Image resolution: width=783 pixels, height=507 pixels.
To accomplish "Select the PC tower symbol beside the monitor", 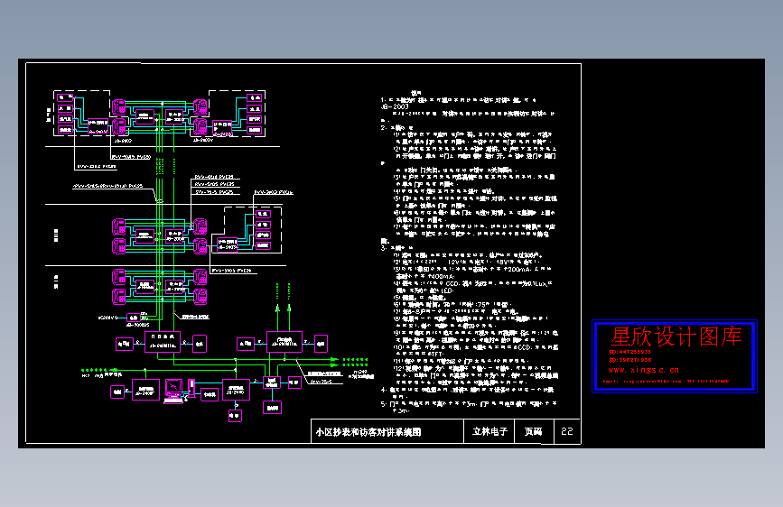I will pyautogui.click(x=191, y=389).
